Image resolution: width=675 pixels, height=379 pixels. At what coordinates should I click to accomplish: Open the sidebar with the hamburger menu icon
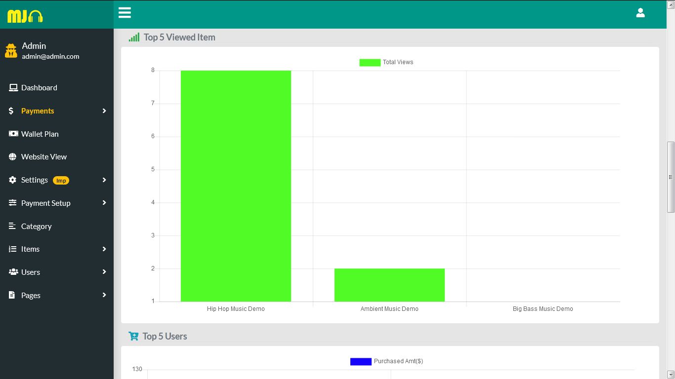[x=125, y=12]
